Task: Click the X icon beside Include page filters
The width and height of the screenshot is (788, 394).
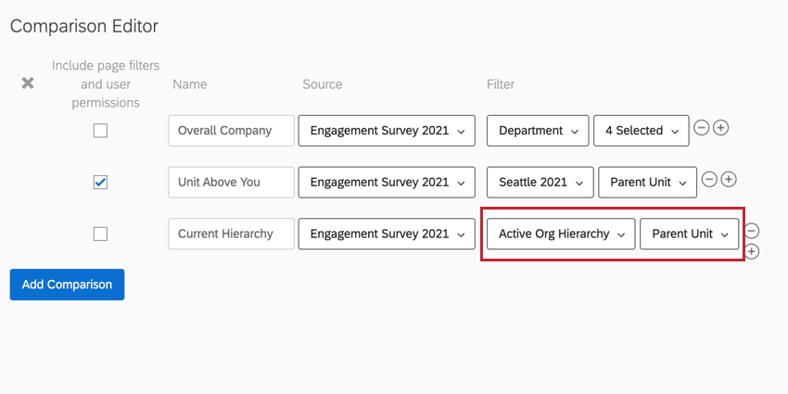Action: pyautogui.click(x=28, y=83)
